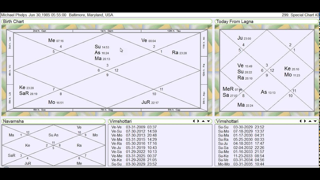Click right arrow in Ve-Ve Vimshottari panel header
The image size is (320, 180).
198,121
